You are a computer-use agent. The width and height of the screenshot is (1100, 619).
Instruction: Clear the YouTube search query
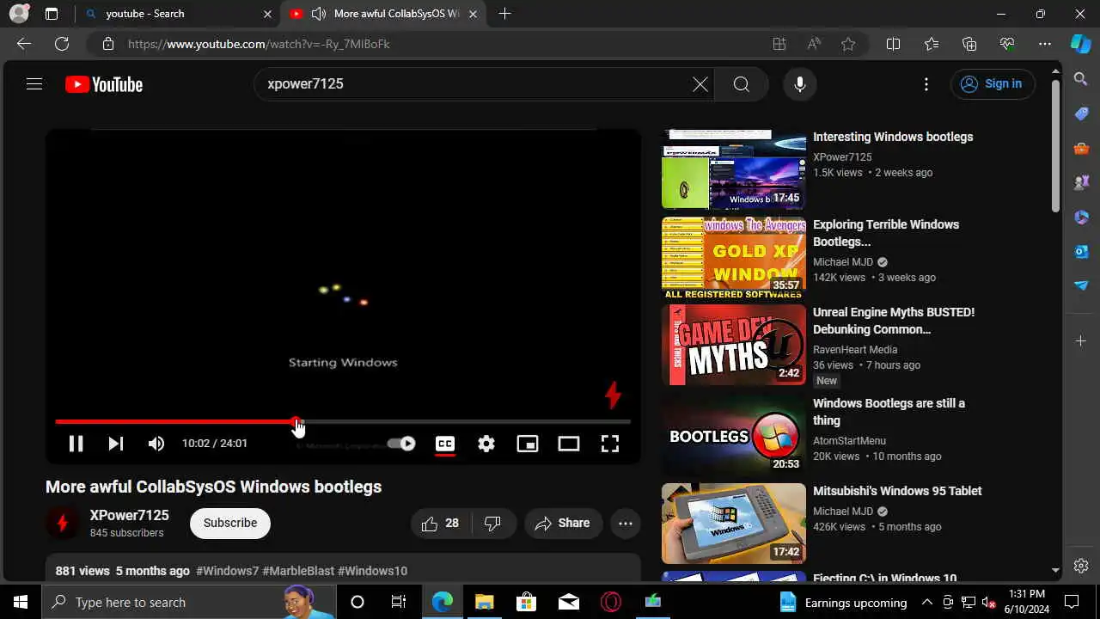(x=700, y=84)
